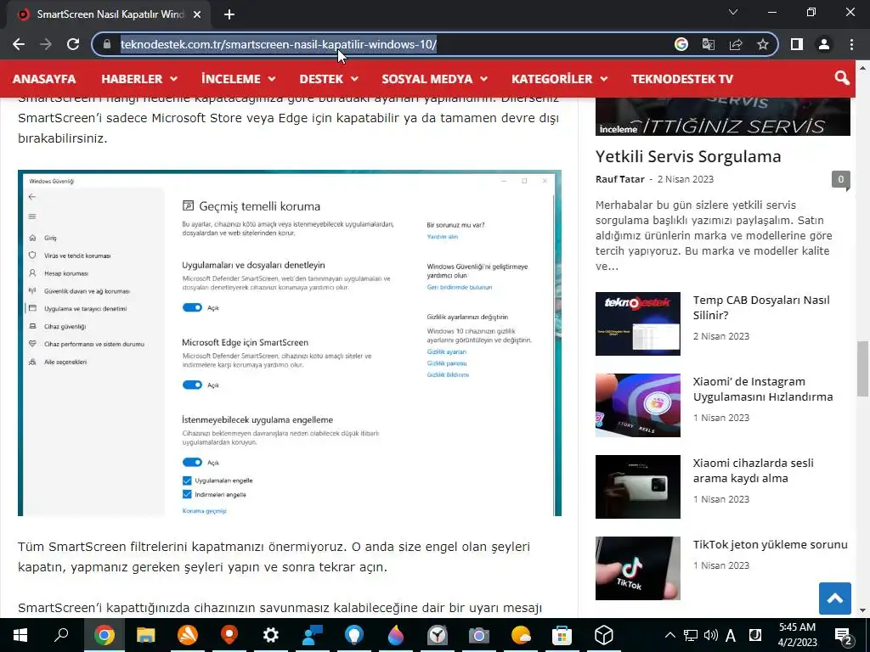Viewport: 870px width, 652px height.
Task: Click the Windows Güvenliği screenshot image
Action: point(289,343)
